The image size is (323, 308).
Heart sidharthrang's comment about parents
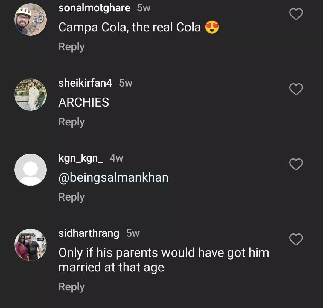tap(296, 239)
